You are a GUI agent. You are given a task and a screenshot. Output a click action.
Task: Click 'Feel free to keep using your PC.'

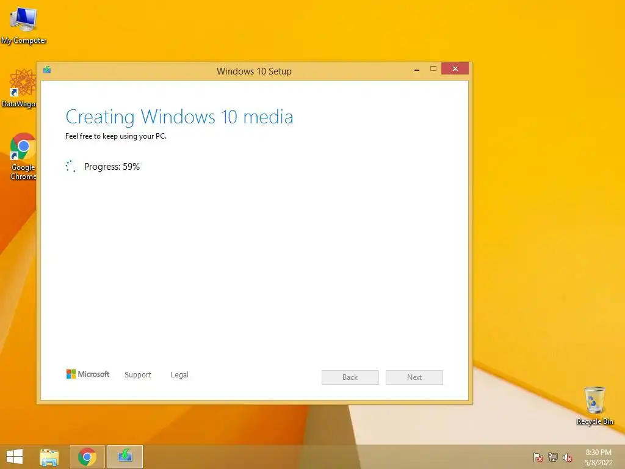pyautogui.click(x=116, y=136)
